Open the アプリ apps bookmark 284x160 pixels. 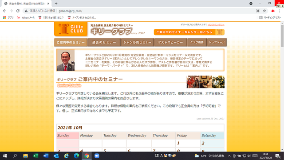8,18
